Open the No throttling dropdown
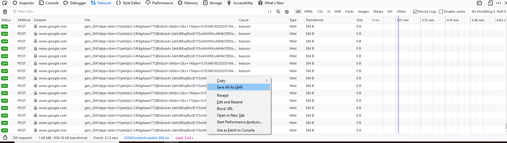Screen dimensions: 507x143 pyautogui.click(x=483, y=12)
